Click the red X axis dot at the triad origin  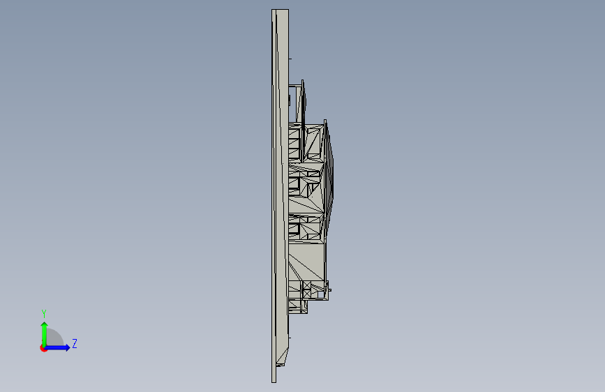[x=43, y=348]
